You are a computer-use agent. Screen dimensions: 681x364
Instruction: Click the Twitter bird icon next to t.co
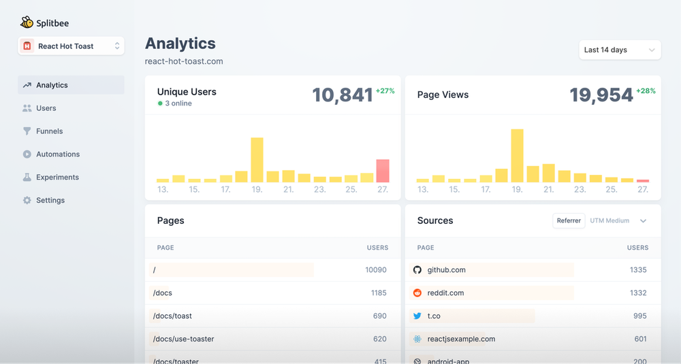(417, 316)
